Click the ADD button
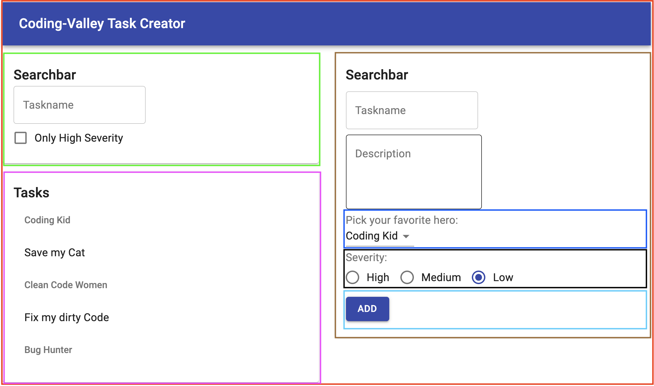 click(x=367, y=309)
